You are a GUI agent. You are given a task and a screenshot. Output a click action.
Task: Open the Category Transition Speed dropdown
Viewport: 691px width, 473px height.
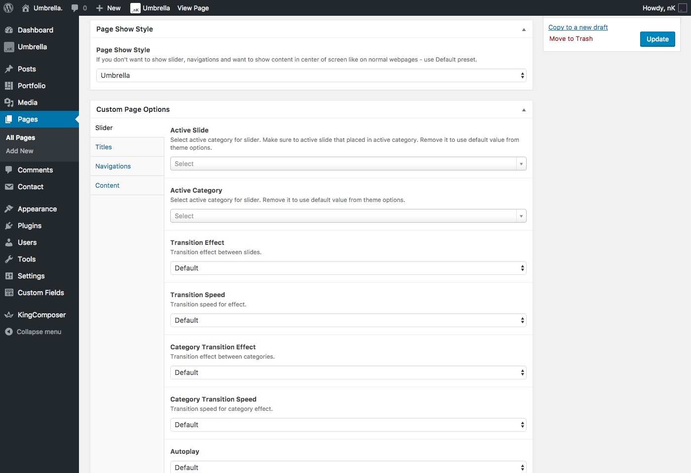[x=348, y=425]
